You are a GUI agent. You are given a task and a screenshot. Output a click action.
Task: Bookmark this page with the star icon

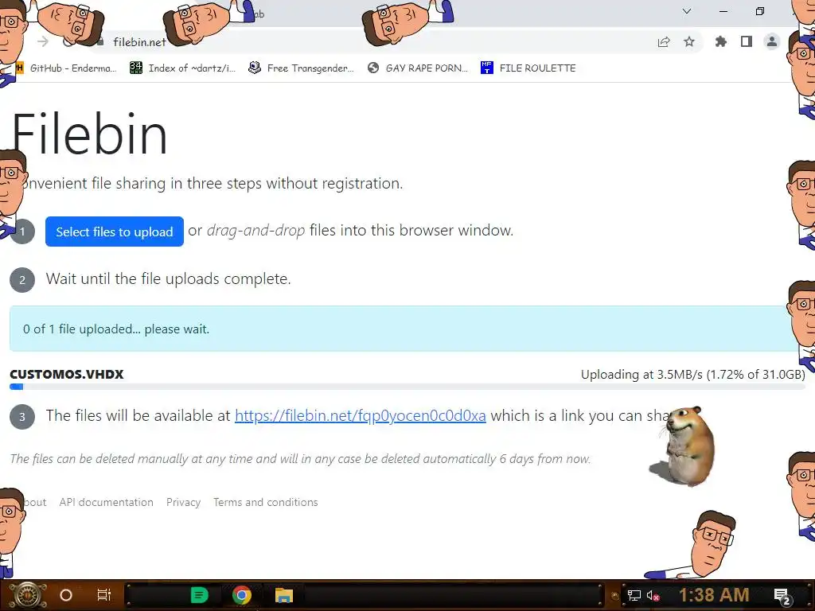click(x=689, y=41)
